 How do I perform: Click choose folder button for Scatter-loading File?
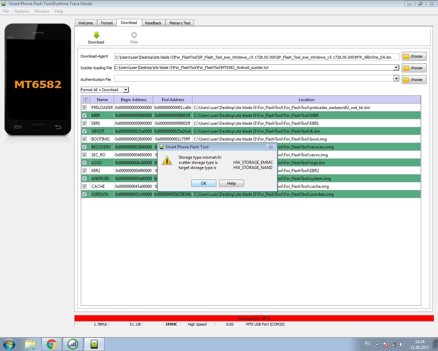pyautogui.click(x=414, y=68)
